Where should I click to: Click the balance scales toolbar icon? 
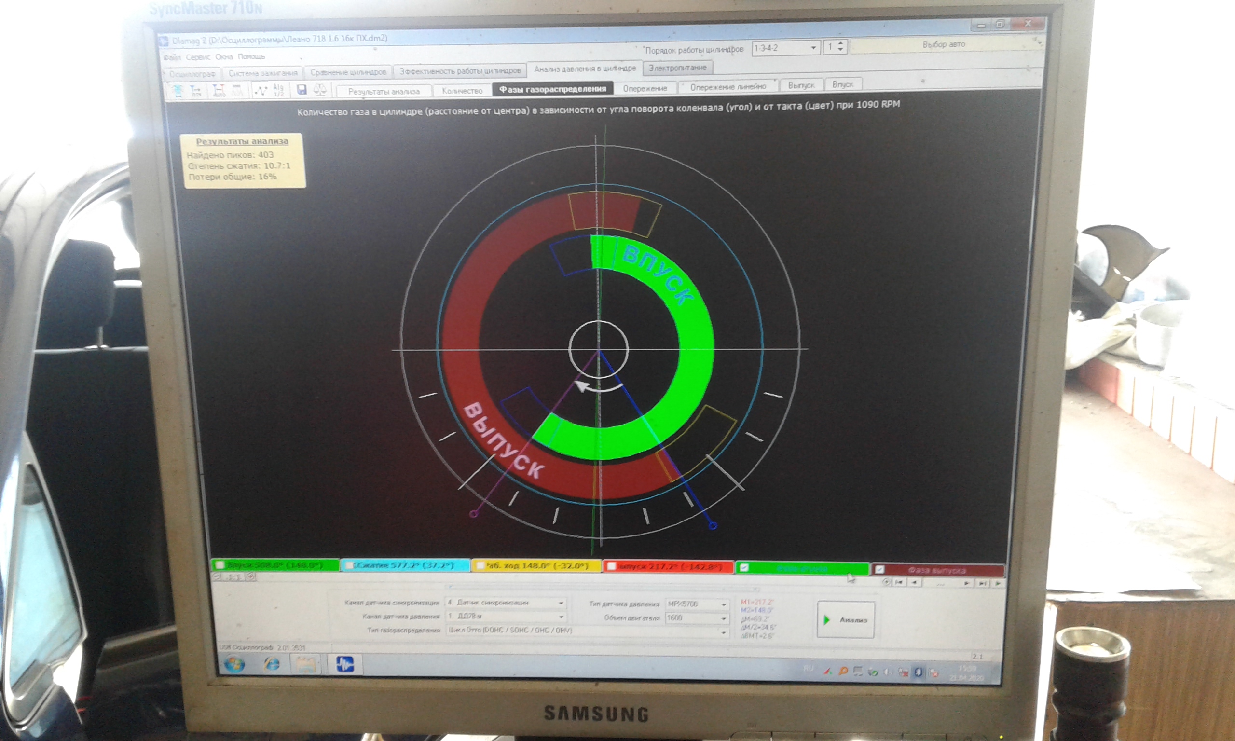[x=320, y=90]
